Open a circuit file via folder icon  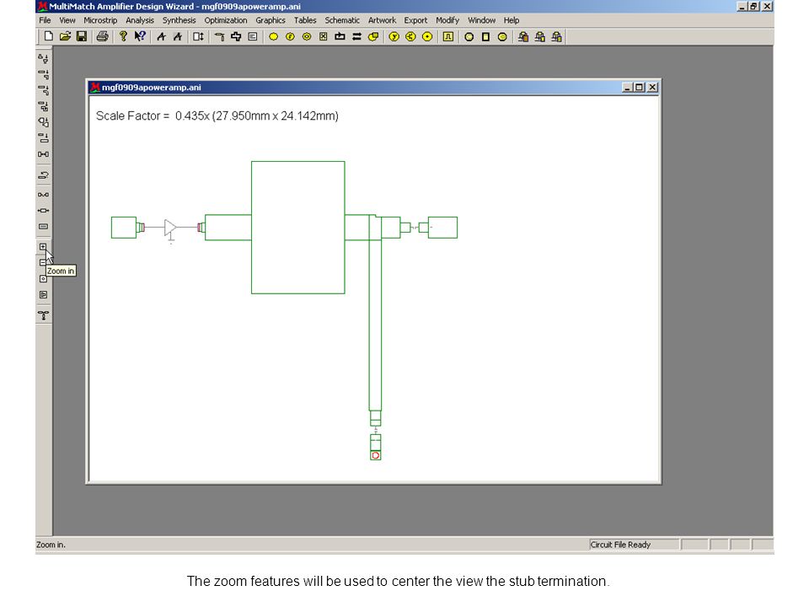65,36
